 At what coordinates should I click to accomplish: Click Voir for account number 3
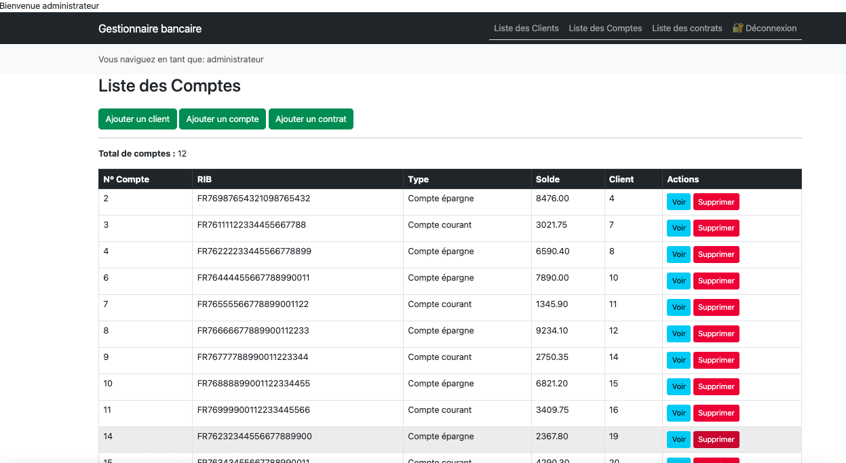point(678,228)
